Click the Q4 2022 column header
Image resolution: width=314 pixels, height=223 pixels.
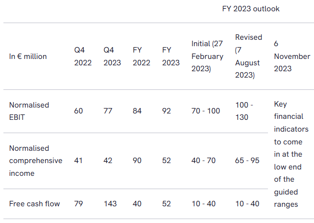tap(83, 56)
